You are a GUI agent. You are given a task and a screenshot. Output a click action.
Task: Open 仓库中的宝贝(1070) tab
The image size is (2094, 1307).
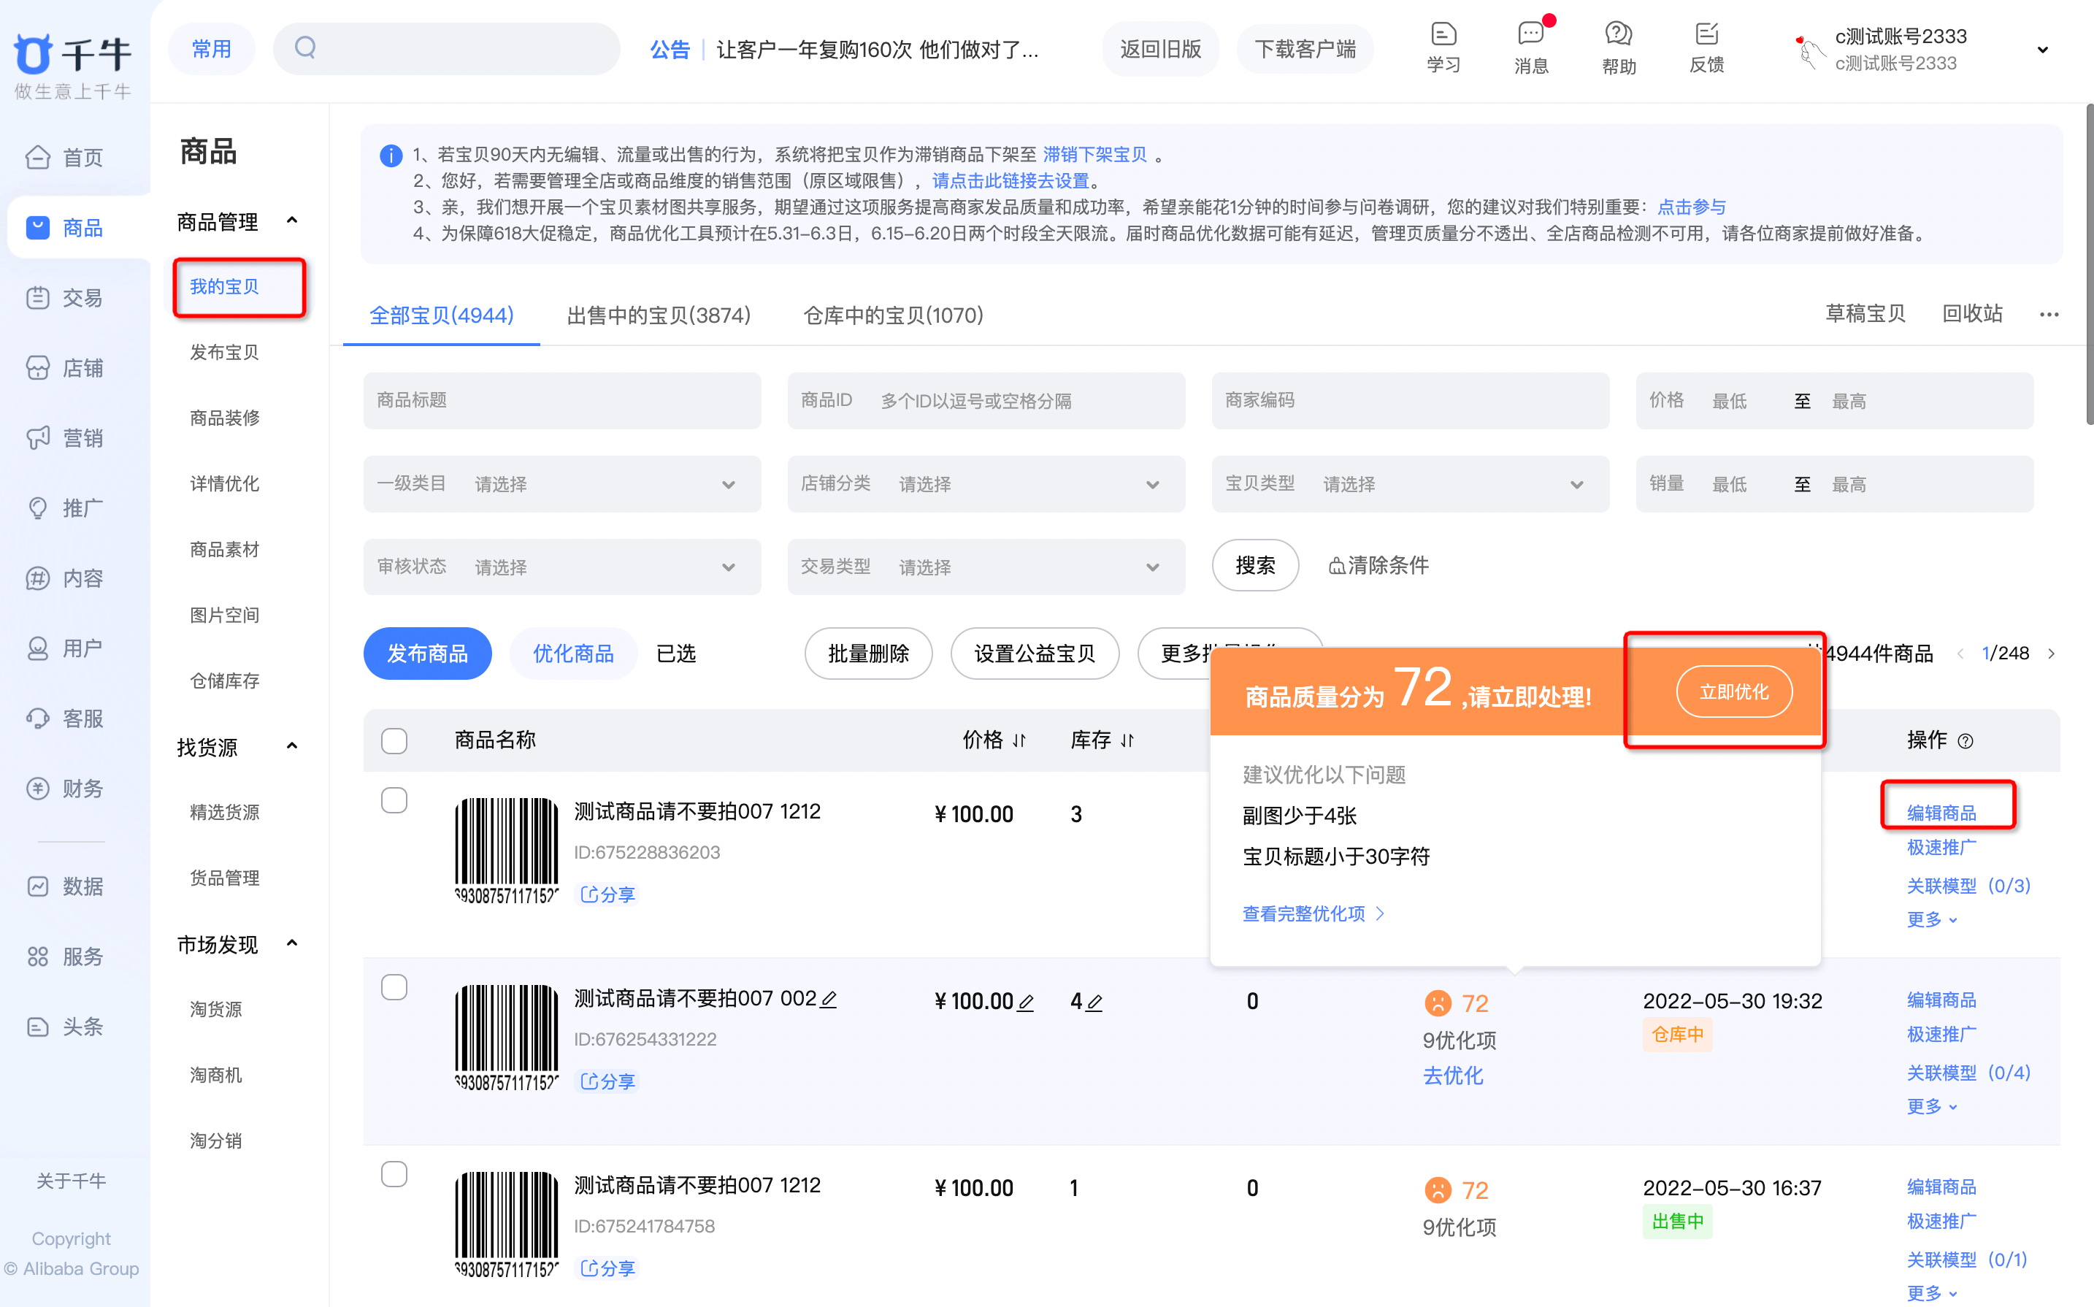click(893, 315)
